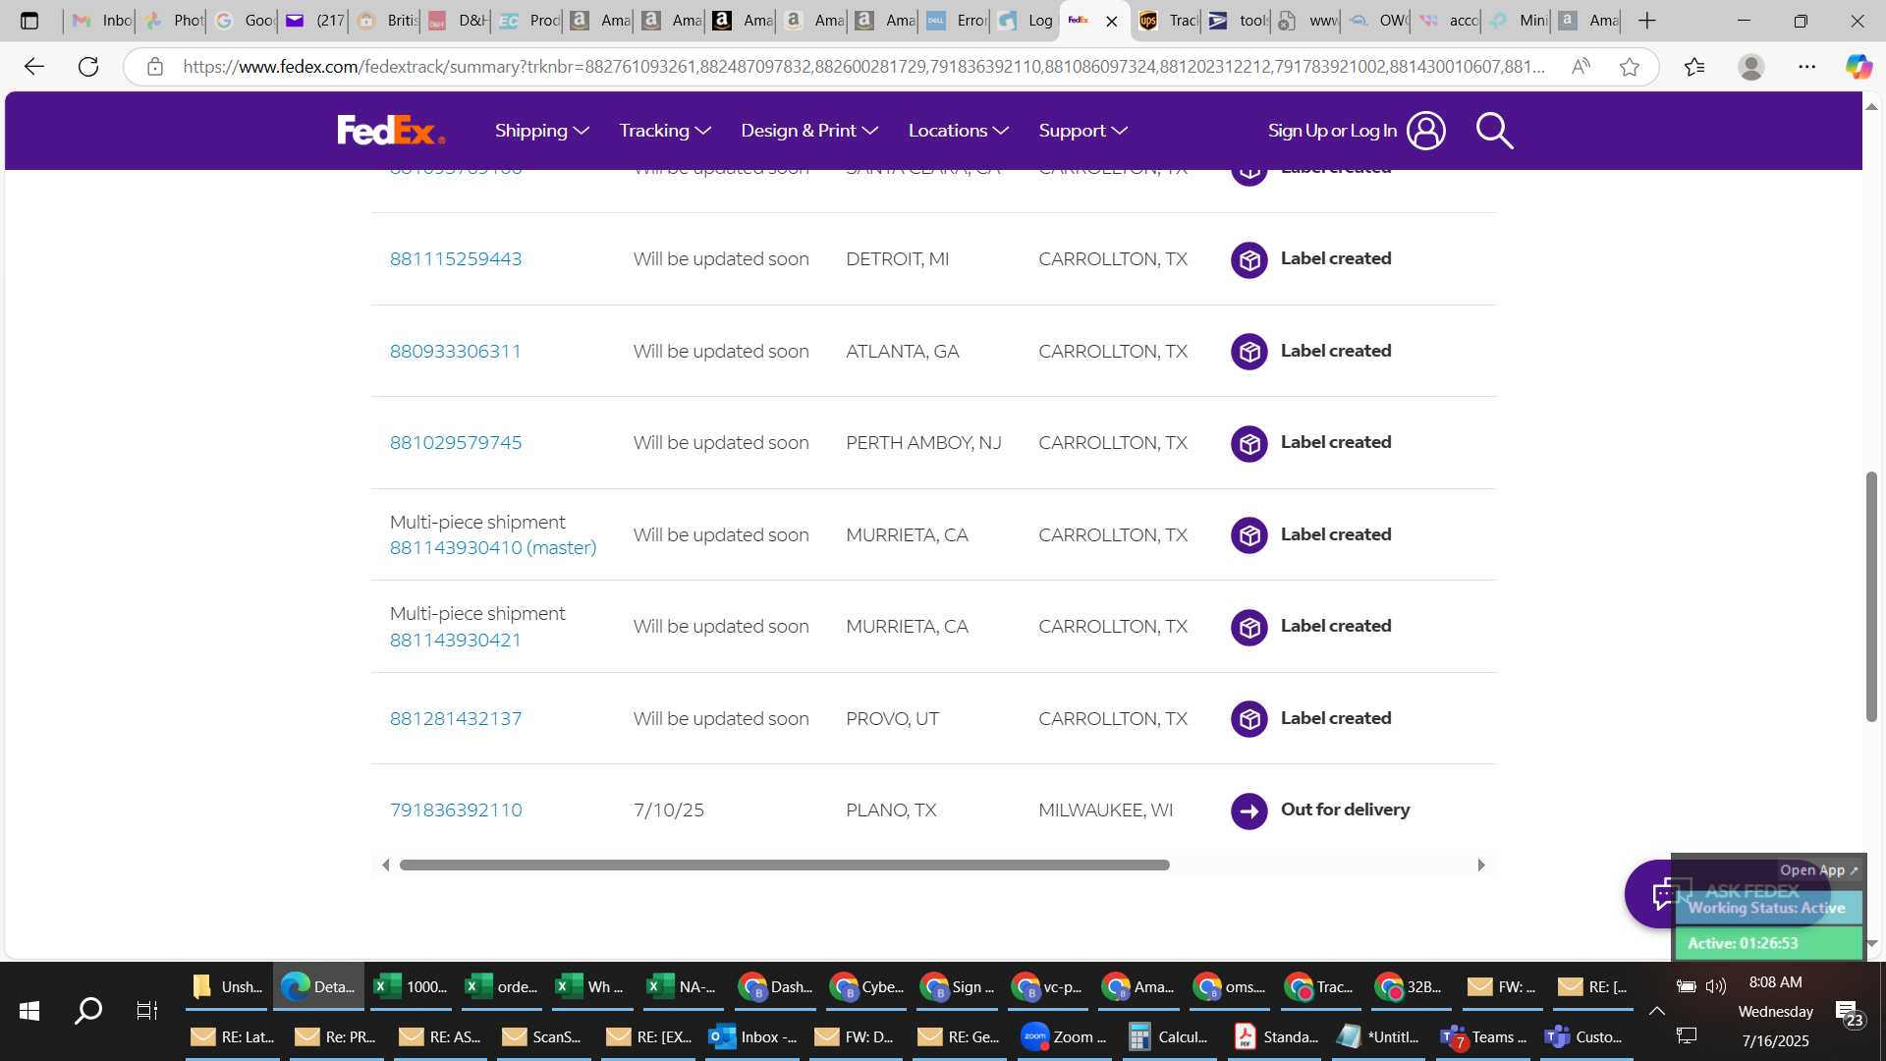Click the FedEx logo in header
Viewport: 1886px width, 1061px height.
[x=391, y=131]
